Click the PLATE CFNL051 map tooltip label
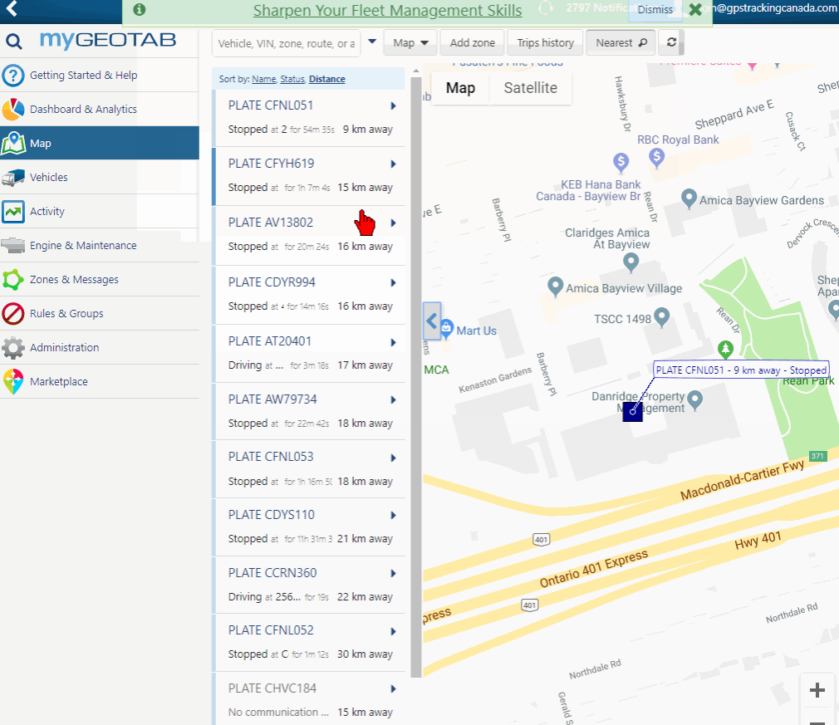Screen dimensions: 839x725 coord(741,370)
